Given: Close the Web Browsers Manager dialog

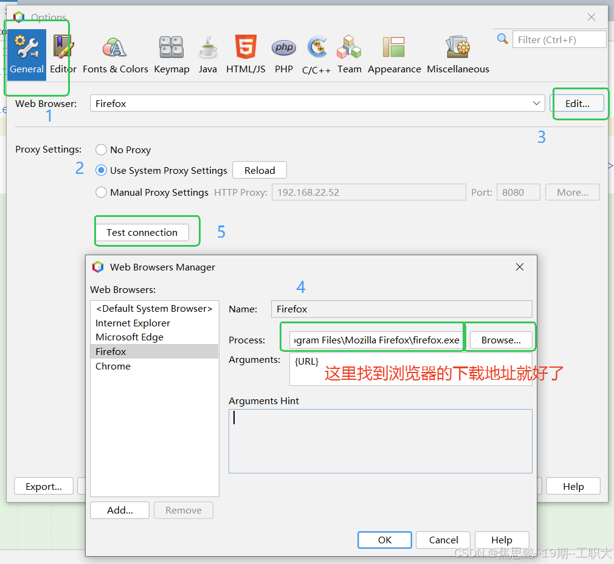Looking at the screenshot, I should [x=520, y=267].
